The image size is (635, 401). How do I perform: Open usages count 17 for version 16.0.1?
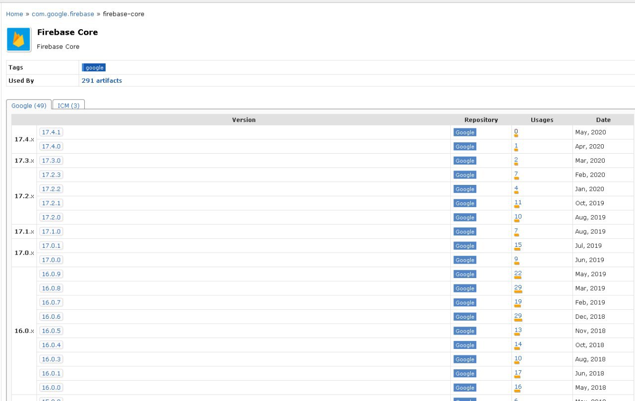tap(518, 373)
